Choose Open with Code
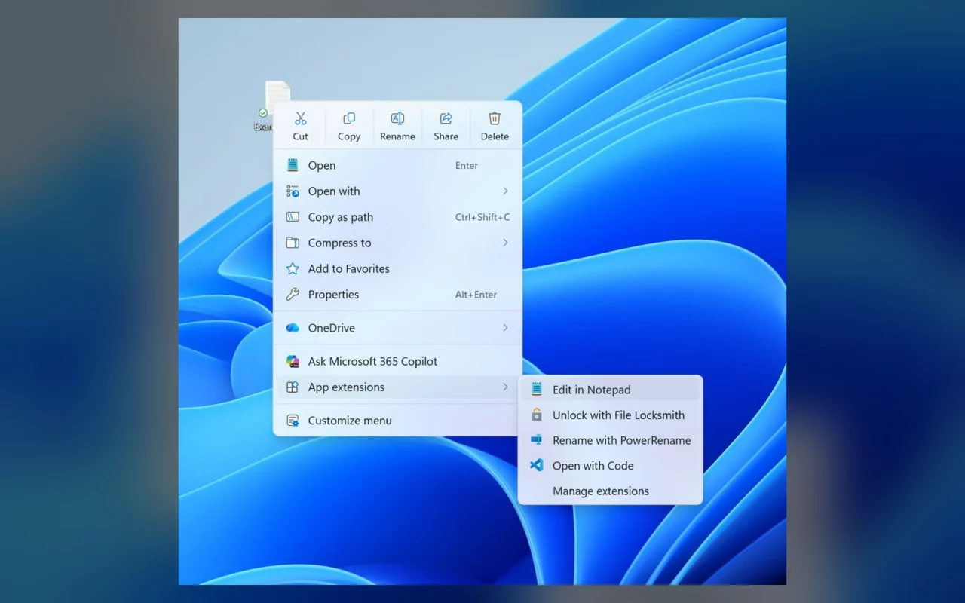This screenshot has height=603, width=965. 610,466
